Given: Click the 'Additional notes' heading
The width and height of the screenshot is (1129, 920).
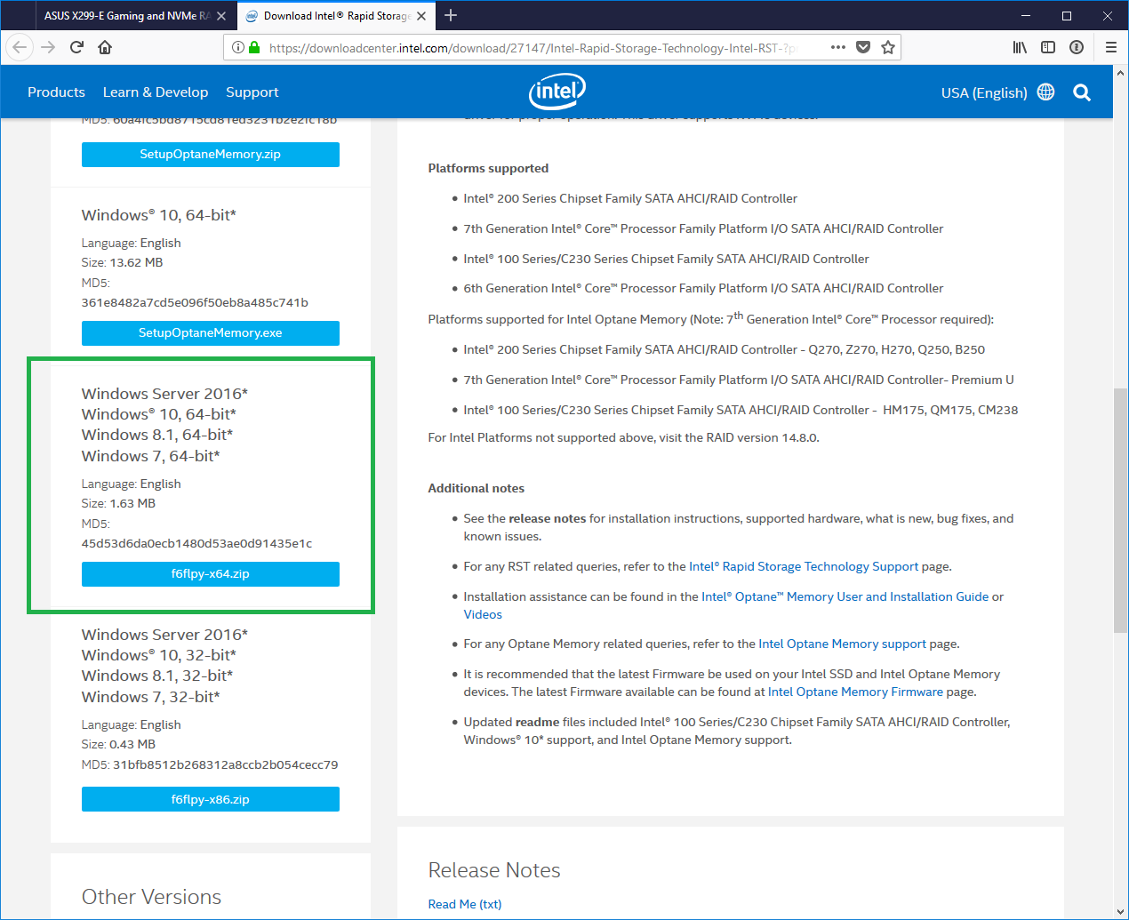Looking at the screenshot, I should click(476, 488).
